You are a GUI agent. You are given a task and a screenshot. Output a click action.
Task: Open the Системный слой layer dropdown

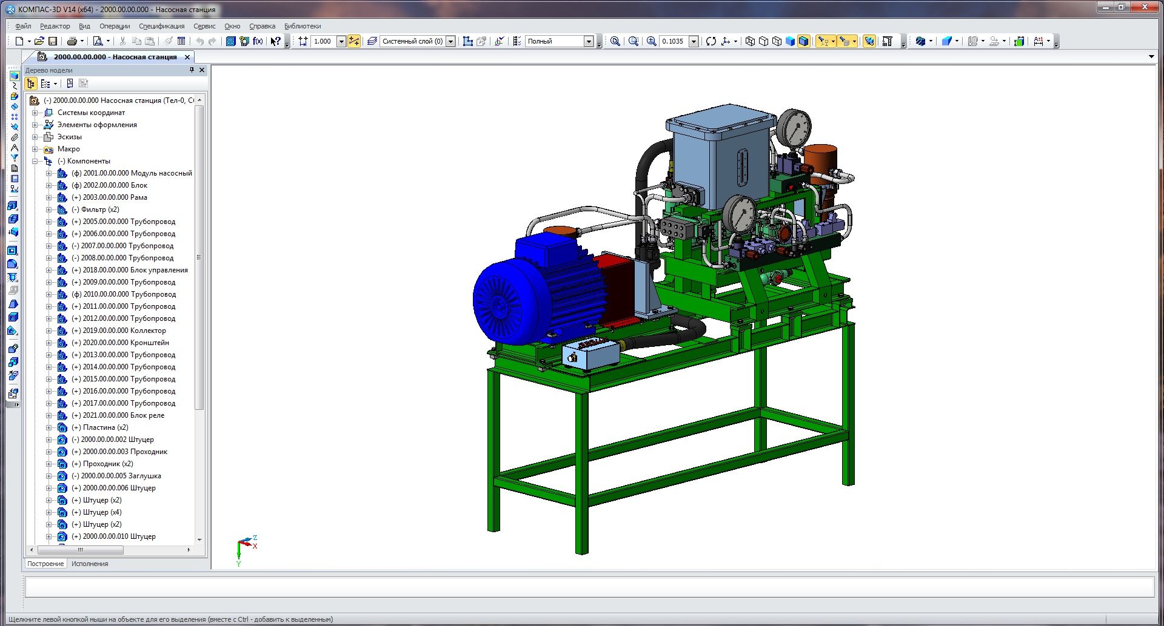450,41
